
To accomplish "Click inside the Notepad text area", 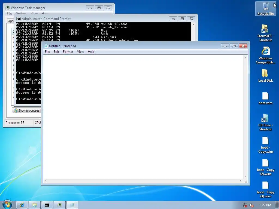I will click(143, 117).
